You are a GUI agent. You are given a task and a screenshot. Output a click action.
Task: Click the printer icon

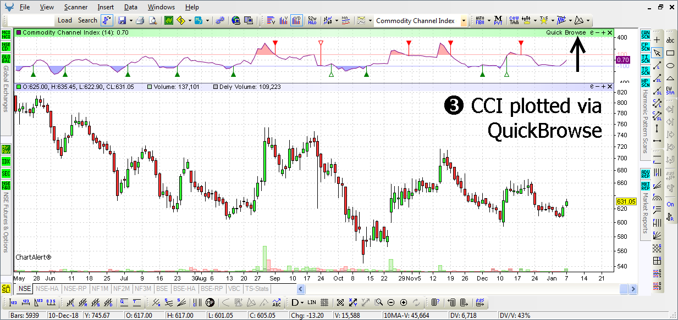click(140, 20)
